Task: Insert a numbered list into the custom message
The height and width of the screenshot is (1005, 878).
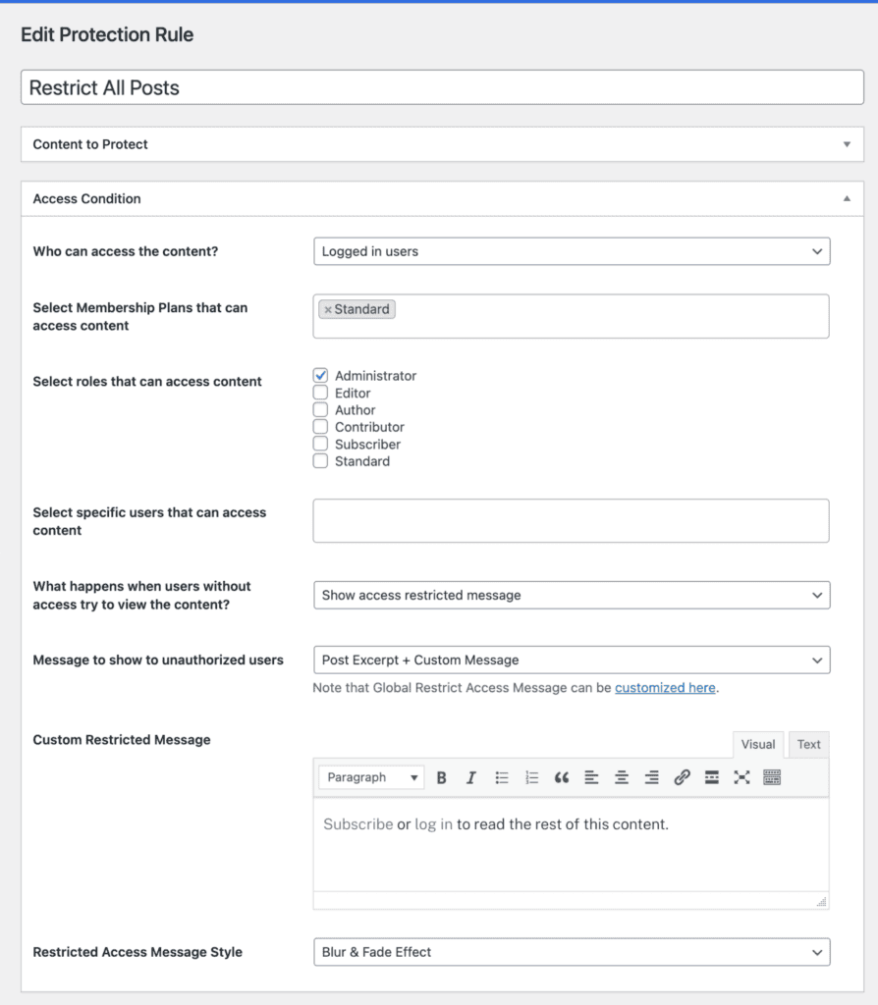Action: (531, 777)
